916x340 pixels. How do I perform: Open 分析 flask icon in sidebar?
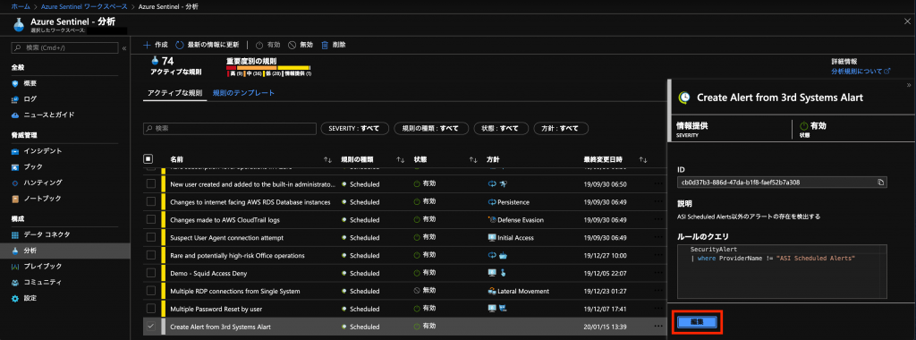point(16,251)
